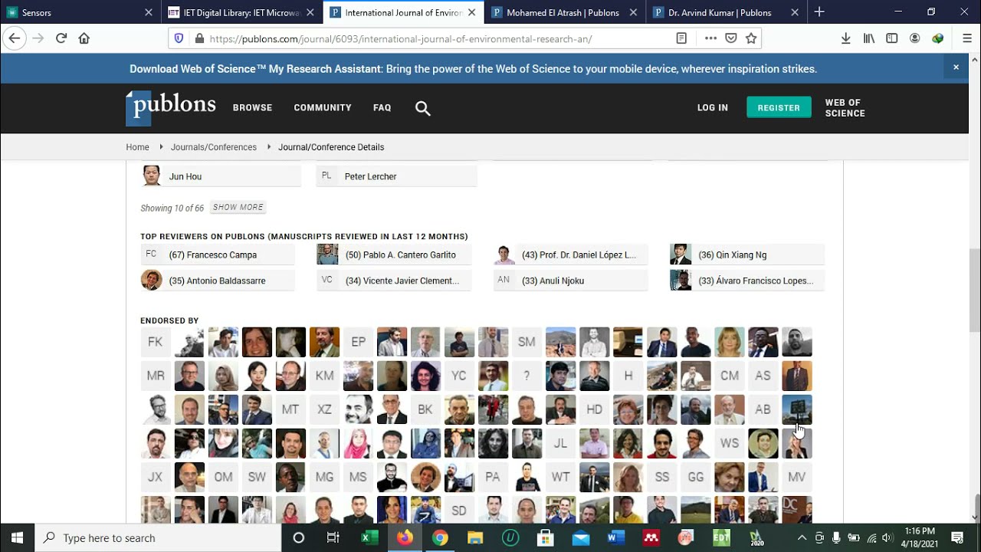Switch to Dr. Arvind Kumar Publons tab

click(x=726, y=12)
